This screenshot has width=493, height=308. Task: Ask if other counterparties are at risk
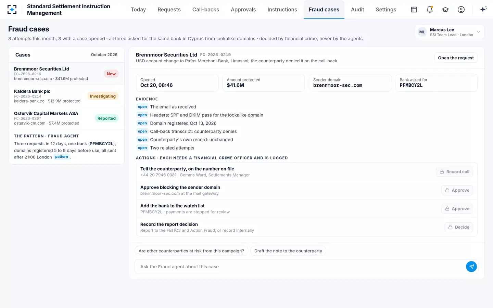pyautogui.click(x=191, y=251)
